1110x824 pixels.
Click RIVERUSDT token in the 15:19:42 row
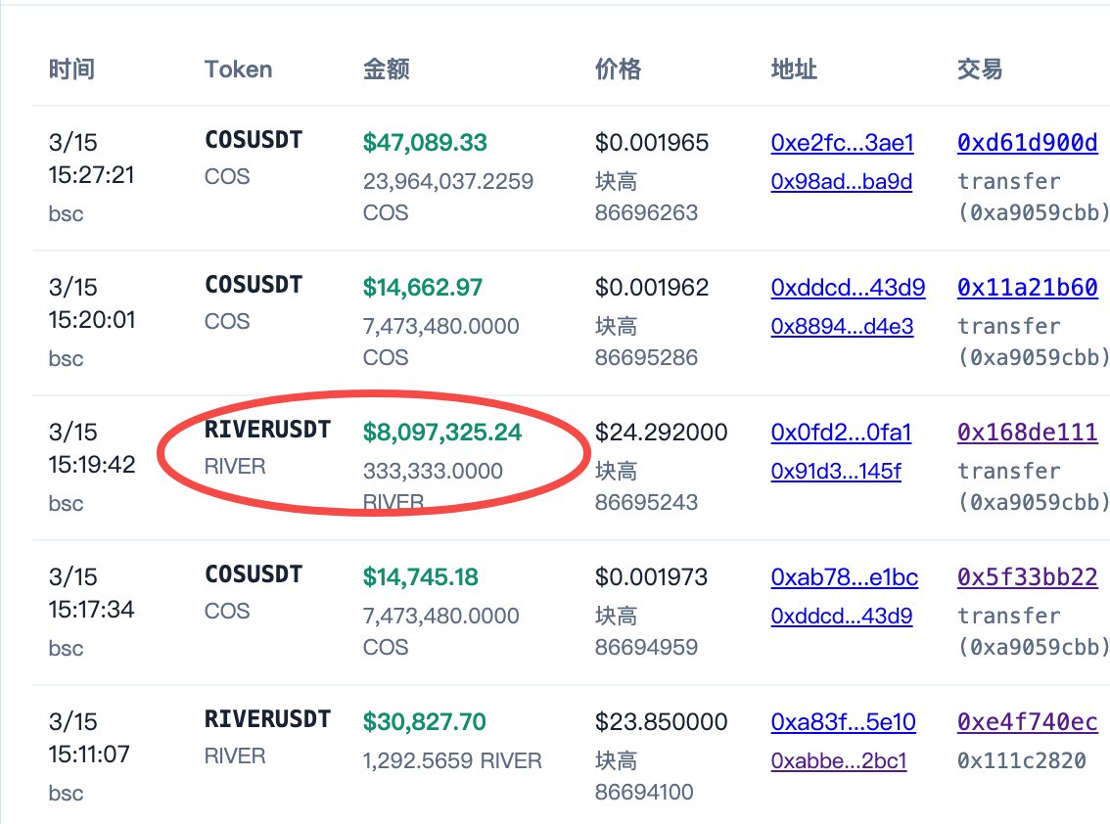[267, 430]
